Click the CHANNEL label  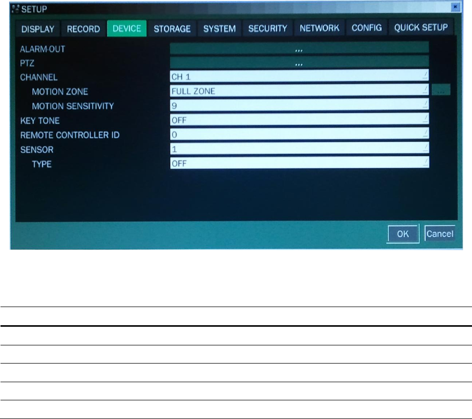point(38,78)
